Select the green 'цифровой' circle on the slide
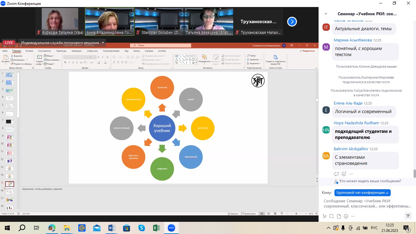Image resolution: width=416 pixels, height=234 pixels. click(x=162, y=168)
